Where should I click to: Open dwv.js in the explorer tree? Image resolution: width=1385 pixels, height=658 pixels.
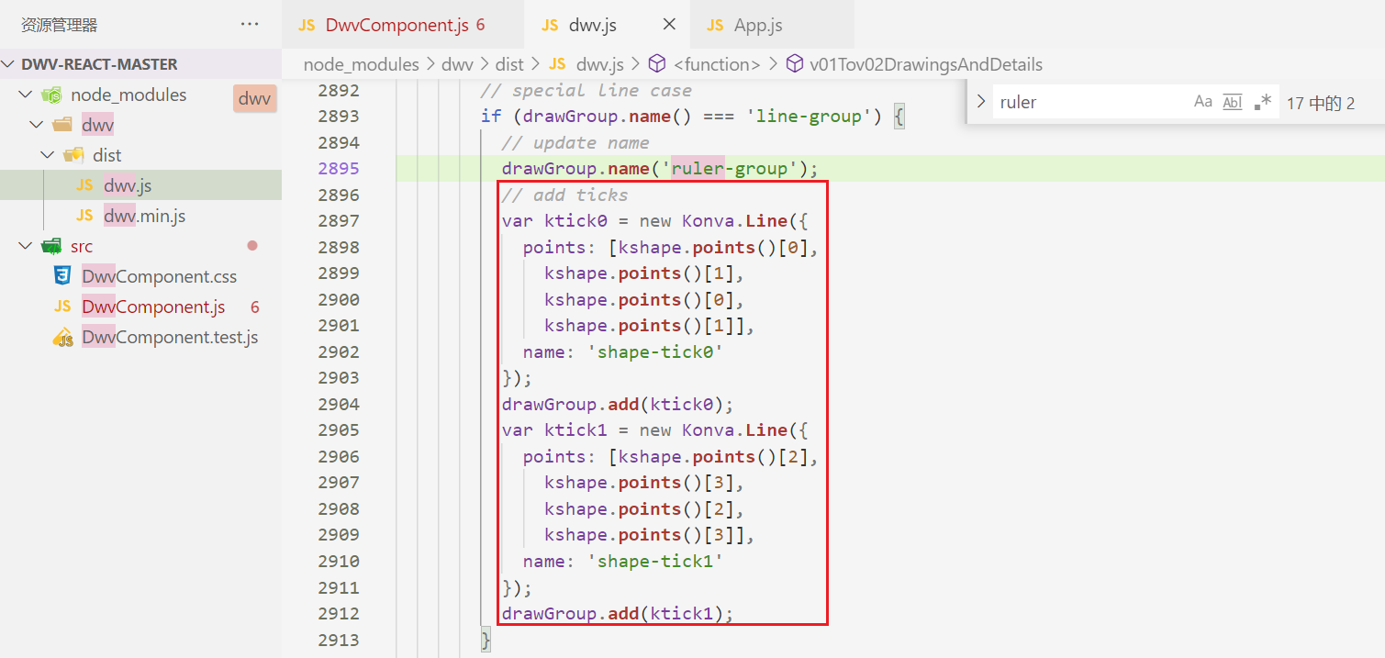point(128,185)
